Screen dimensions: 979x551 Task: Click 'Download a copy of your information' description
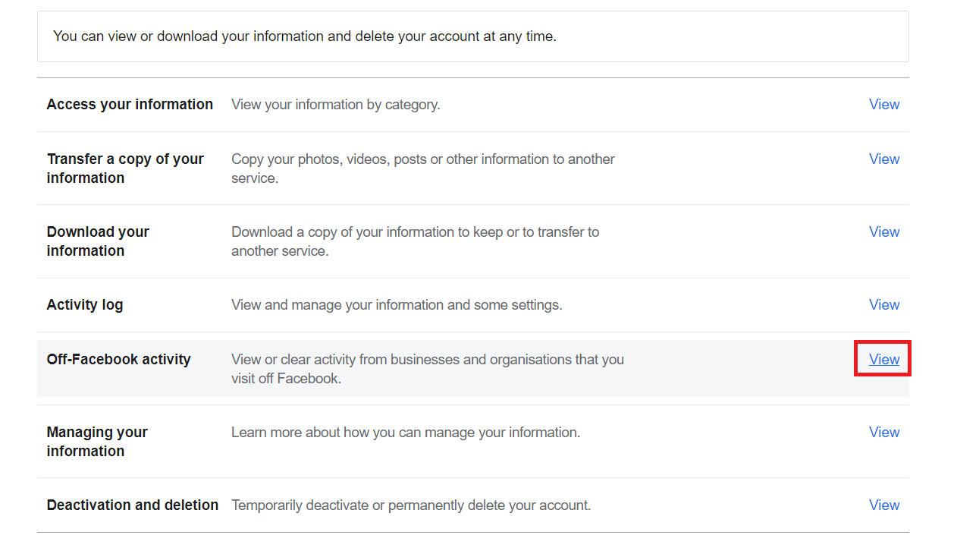[416, 241]
